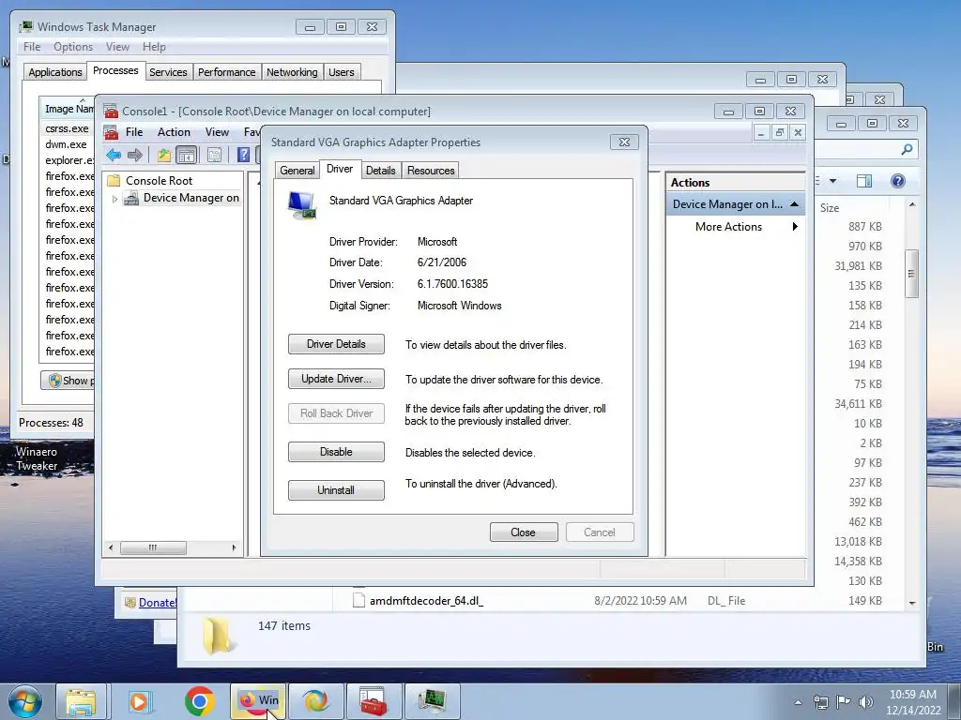This screenshot has width=961, height=720.
Task: Click the Close button in properties dialog
Action: click(524, 532)
